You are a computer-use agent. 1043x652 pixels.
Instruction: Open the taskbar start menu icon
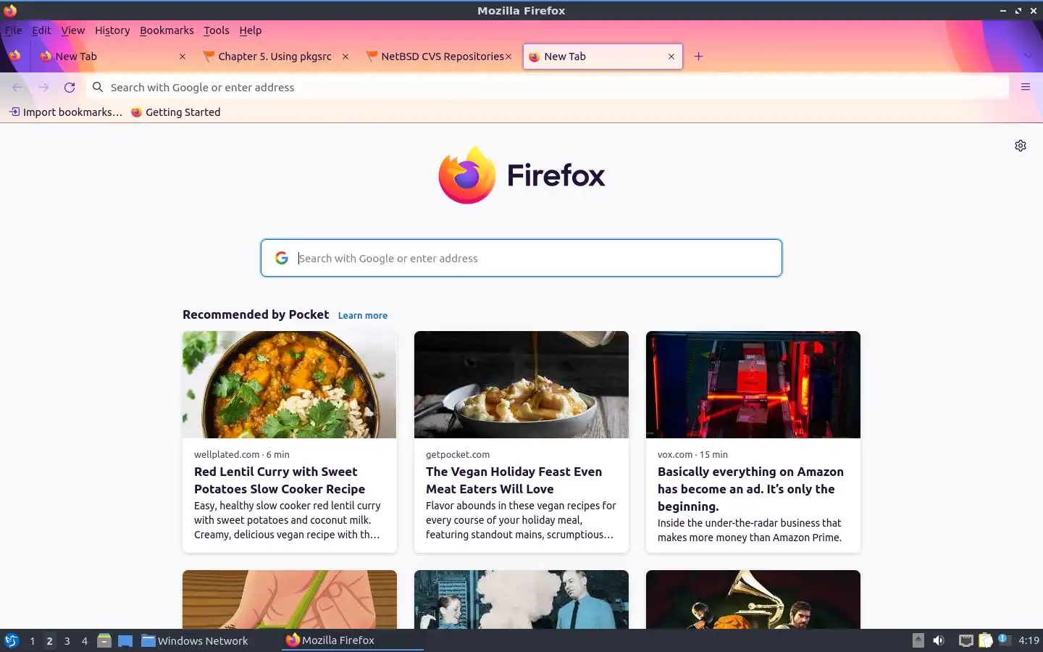coord(12,640)
